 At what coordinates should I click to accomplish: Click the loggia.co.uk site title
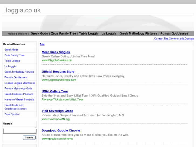click(23, 10)
